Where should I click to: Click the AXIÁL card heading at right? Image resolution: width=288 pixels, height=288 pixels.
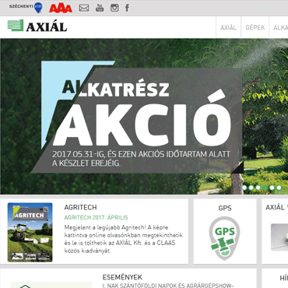pyautogui.click(x=276, y=207)
